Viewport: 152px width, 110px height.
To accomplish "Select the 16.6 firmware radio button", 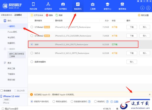I will [x=32, y=44].
